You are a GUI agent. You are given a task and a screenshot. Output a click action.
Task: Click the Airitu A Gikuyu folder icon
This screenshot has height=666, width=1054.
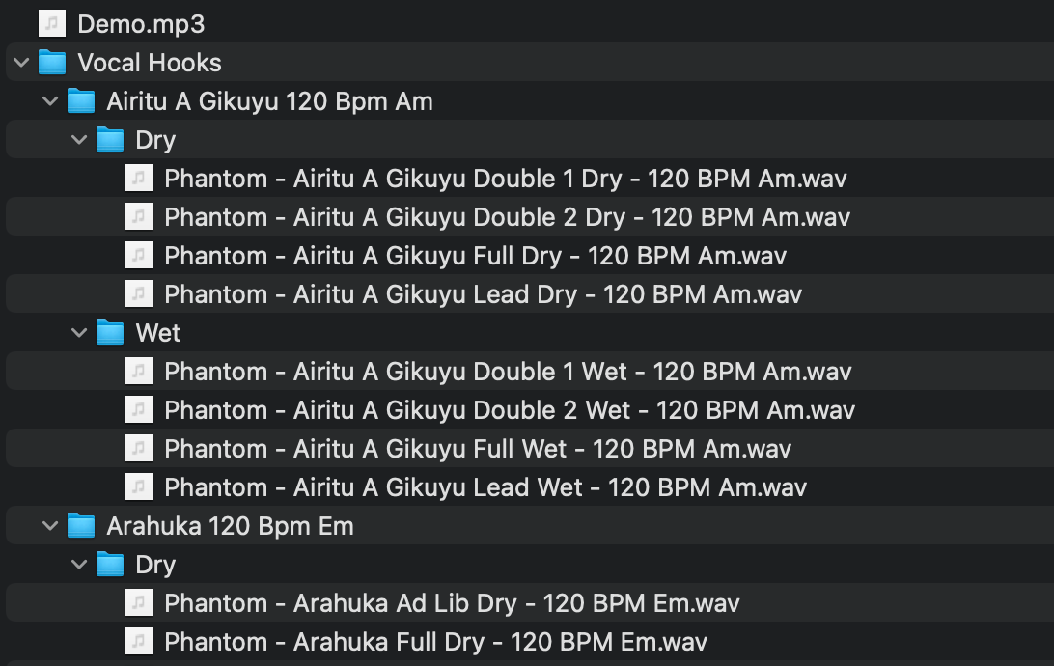click(x=81, y=101)
